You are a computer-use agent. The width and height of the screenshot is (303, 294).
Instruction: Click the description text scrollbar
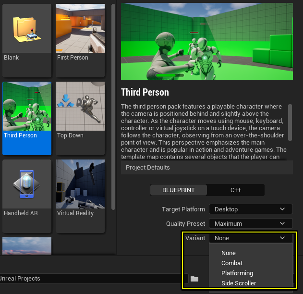coord(290,122)
